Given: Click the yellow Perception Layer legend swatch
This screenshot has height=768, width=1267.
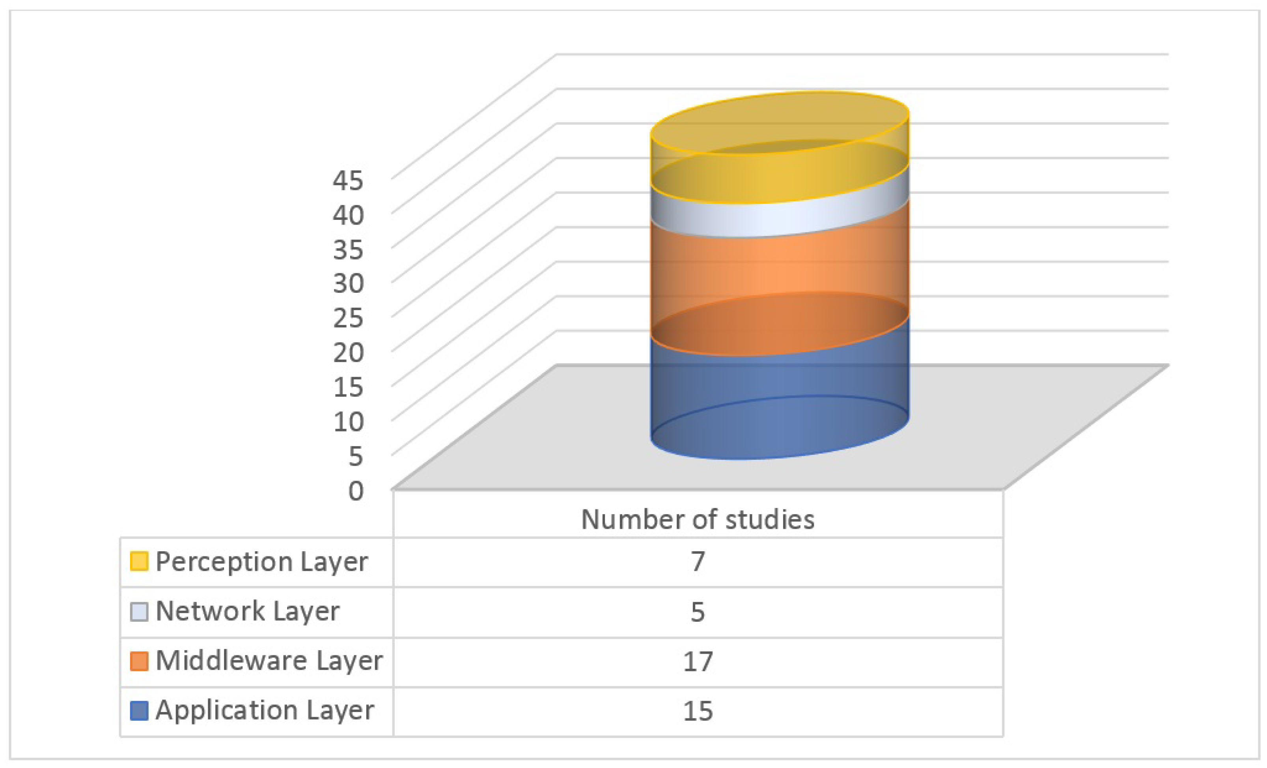Looking at the screenshot, I should pos(139,561).
